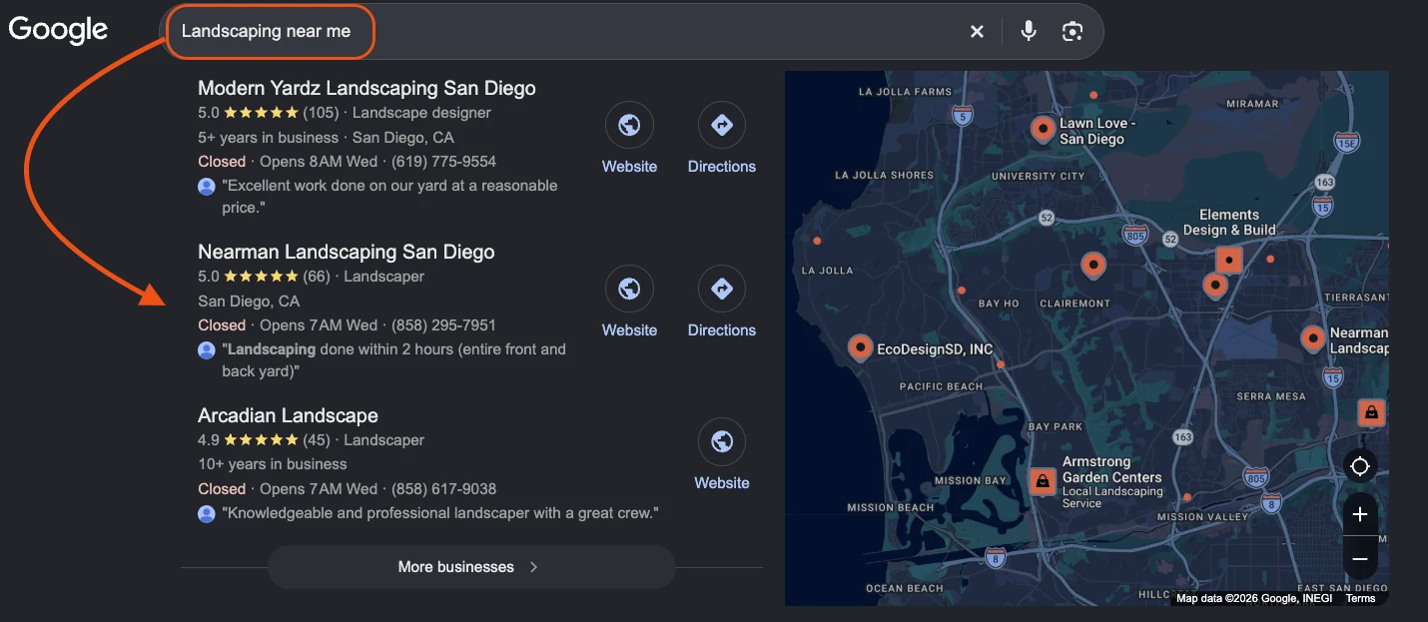
Task: Click reviewer avatar beside Modern Yardz review
Action: [207, 186]
